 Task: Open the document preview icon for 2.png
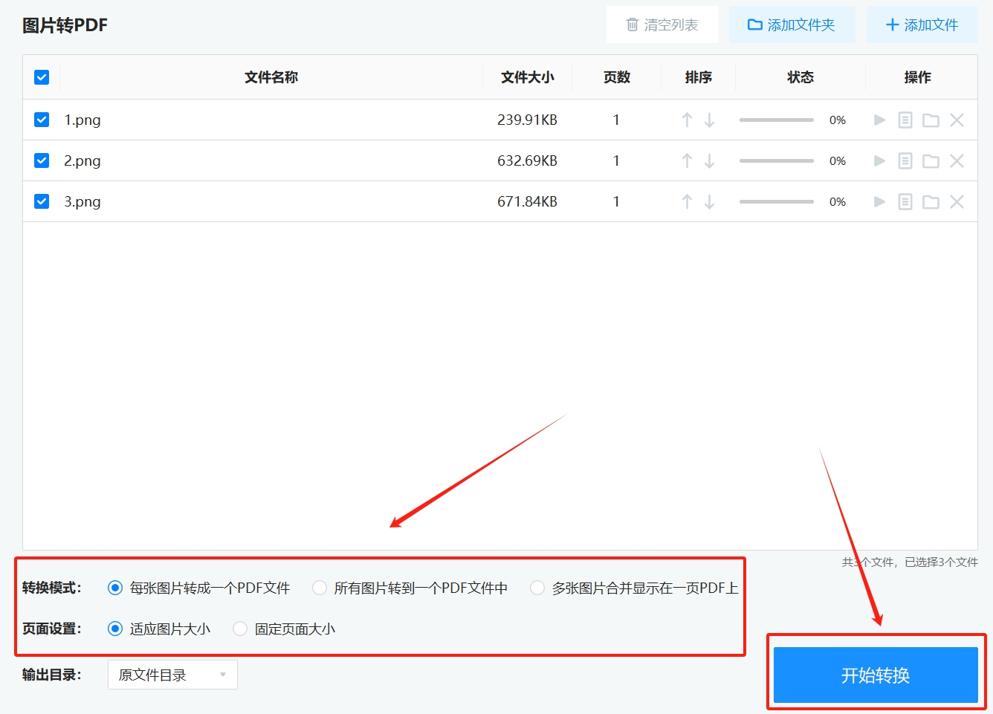pyautogui.click(x=905, y=160)
